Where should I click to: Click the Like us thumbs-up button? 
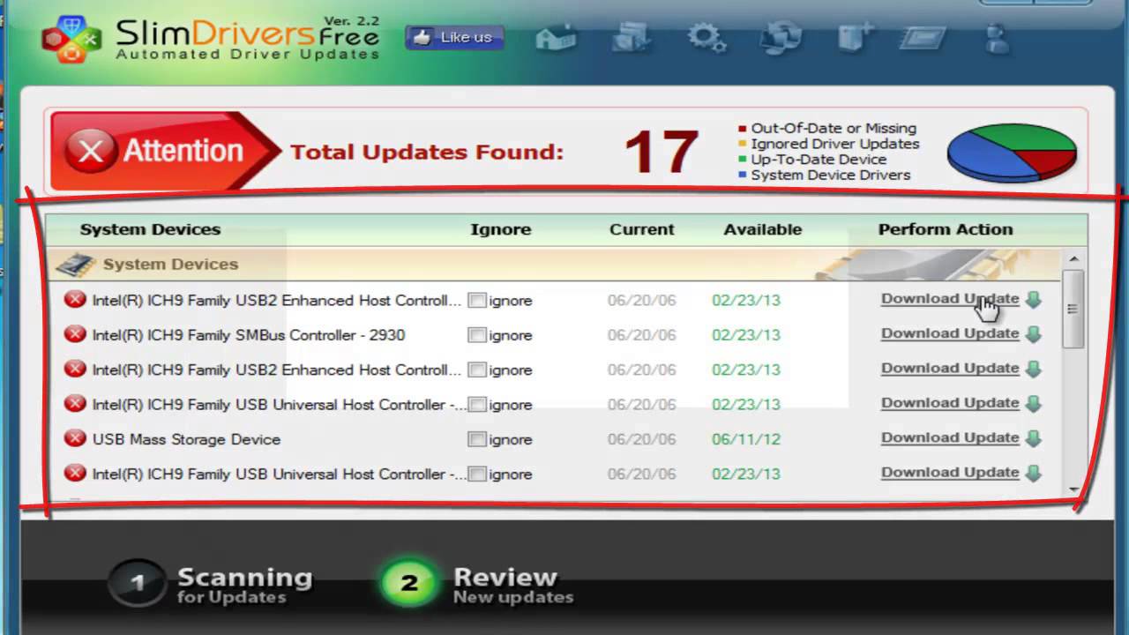[454, 37]
